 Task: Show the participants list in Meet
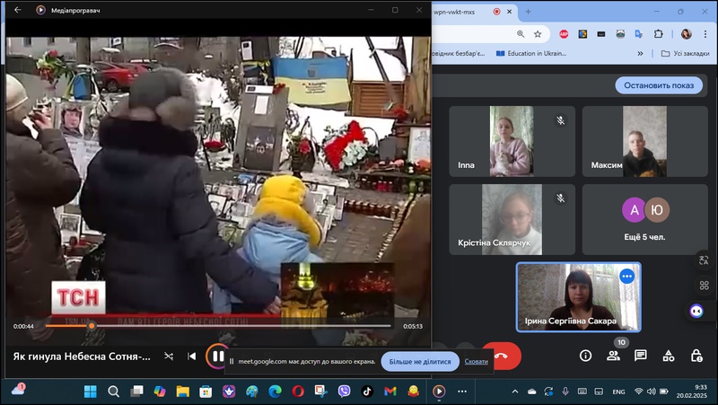point(613,356)
